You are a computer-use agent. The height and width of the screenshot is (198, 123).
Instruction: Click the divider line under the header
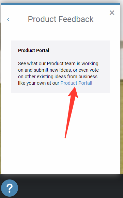(x=61, y=33)
